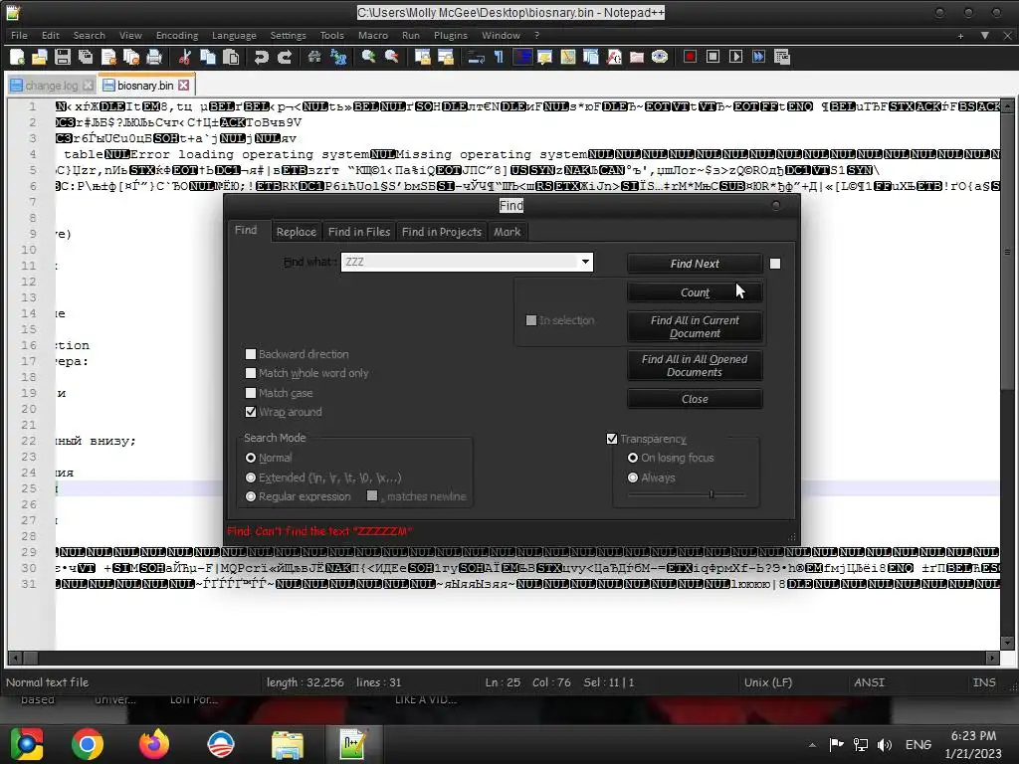Close the biosnary.bin tab with red X

coord(184,86)
